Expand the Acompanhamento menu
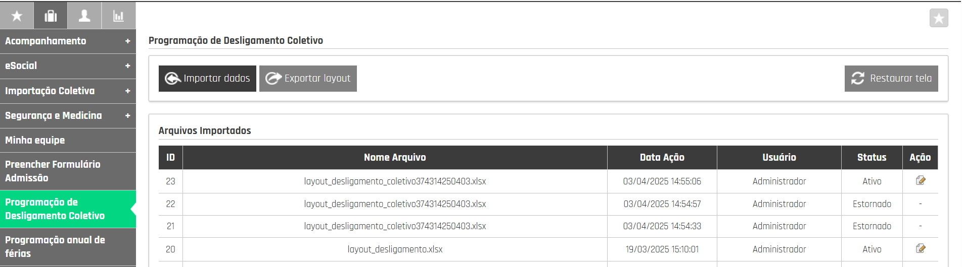This screenshot has height=267, width=962. click(68, 41)
